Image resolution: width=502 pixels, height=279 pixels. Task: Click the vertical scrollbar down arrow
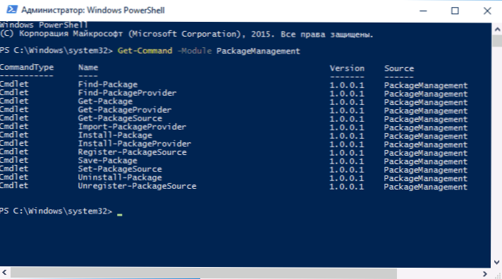(497, 262)
